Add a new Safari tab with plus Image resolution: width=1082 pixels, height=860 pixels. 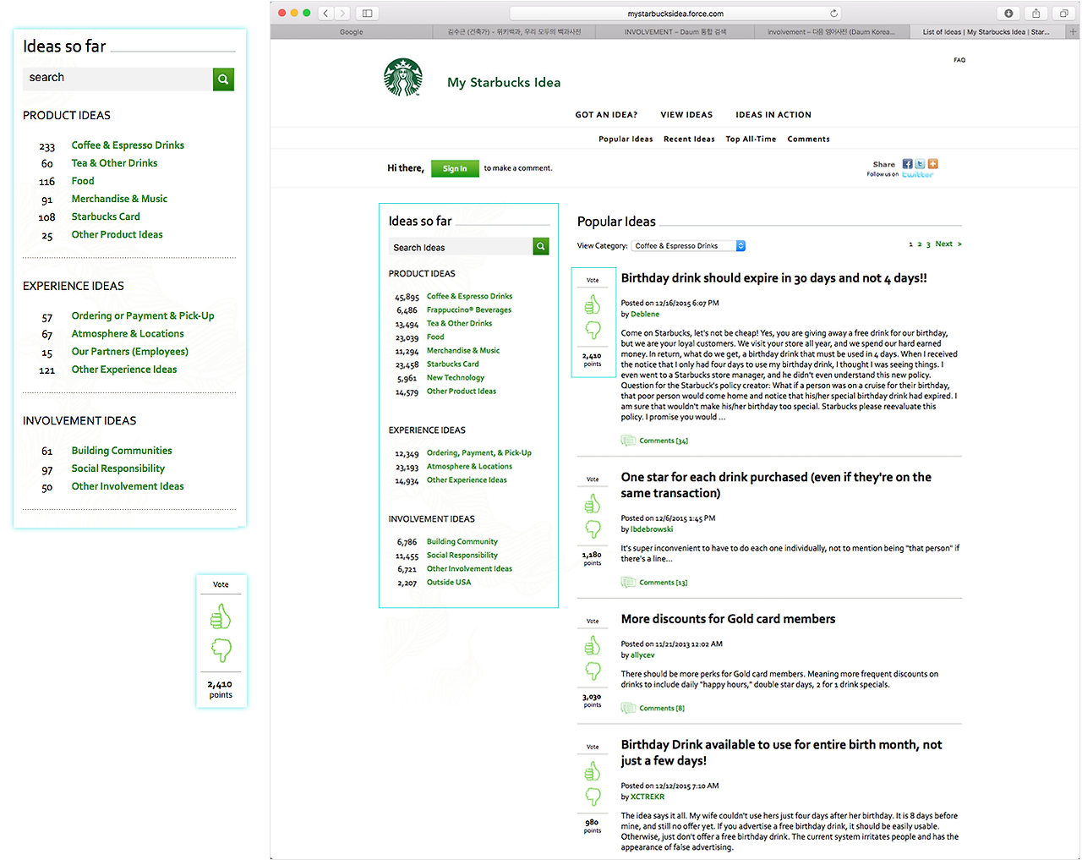[1074, 32]
